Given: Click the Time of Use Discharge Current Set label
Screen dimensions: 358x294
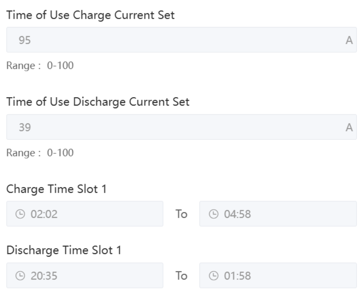Looking at the screenshot, I should [98, 103].
